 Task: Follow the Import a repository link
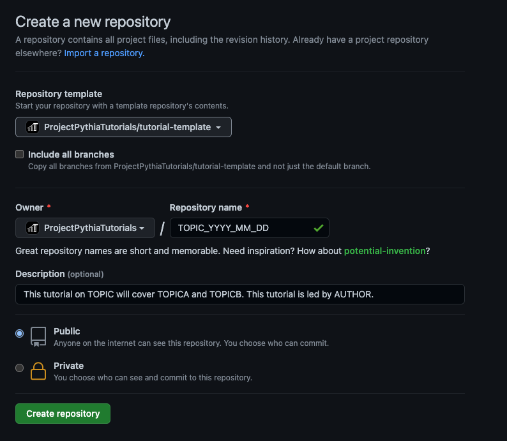[x=104, y=53]
